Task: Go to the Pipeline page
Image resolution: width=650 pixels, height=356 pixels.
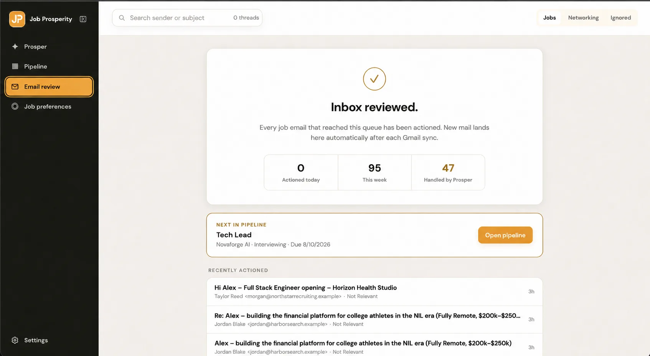Action: click(49, 66)
